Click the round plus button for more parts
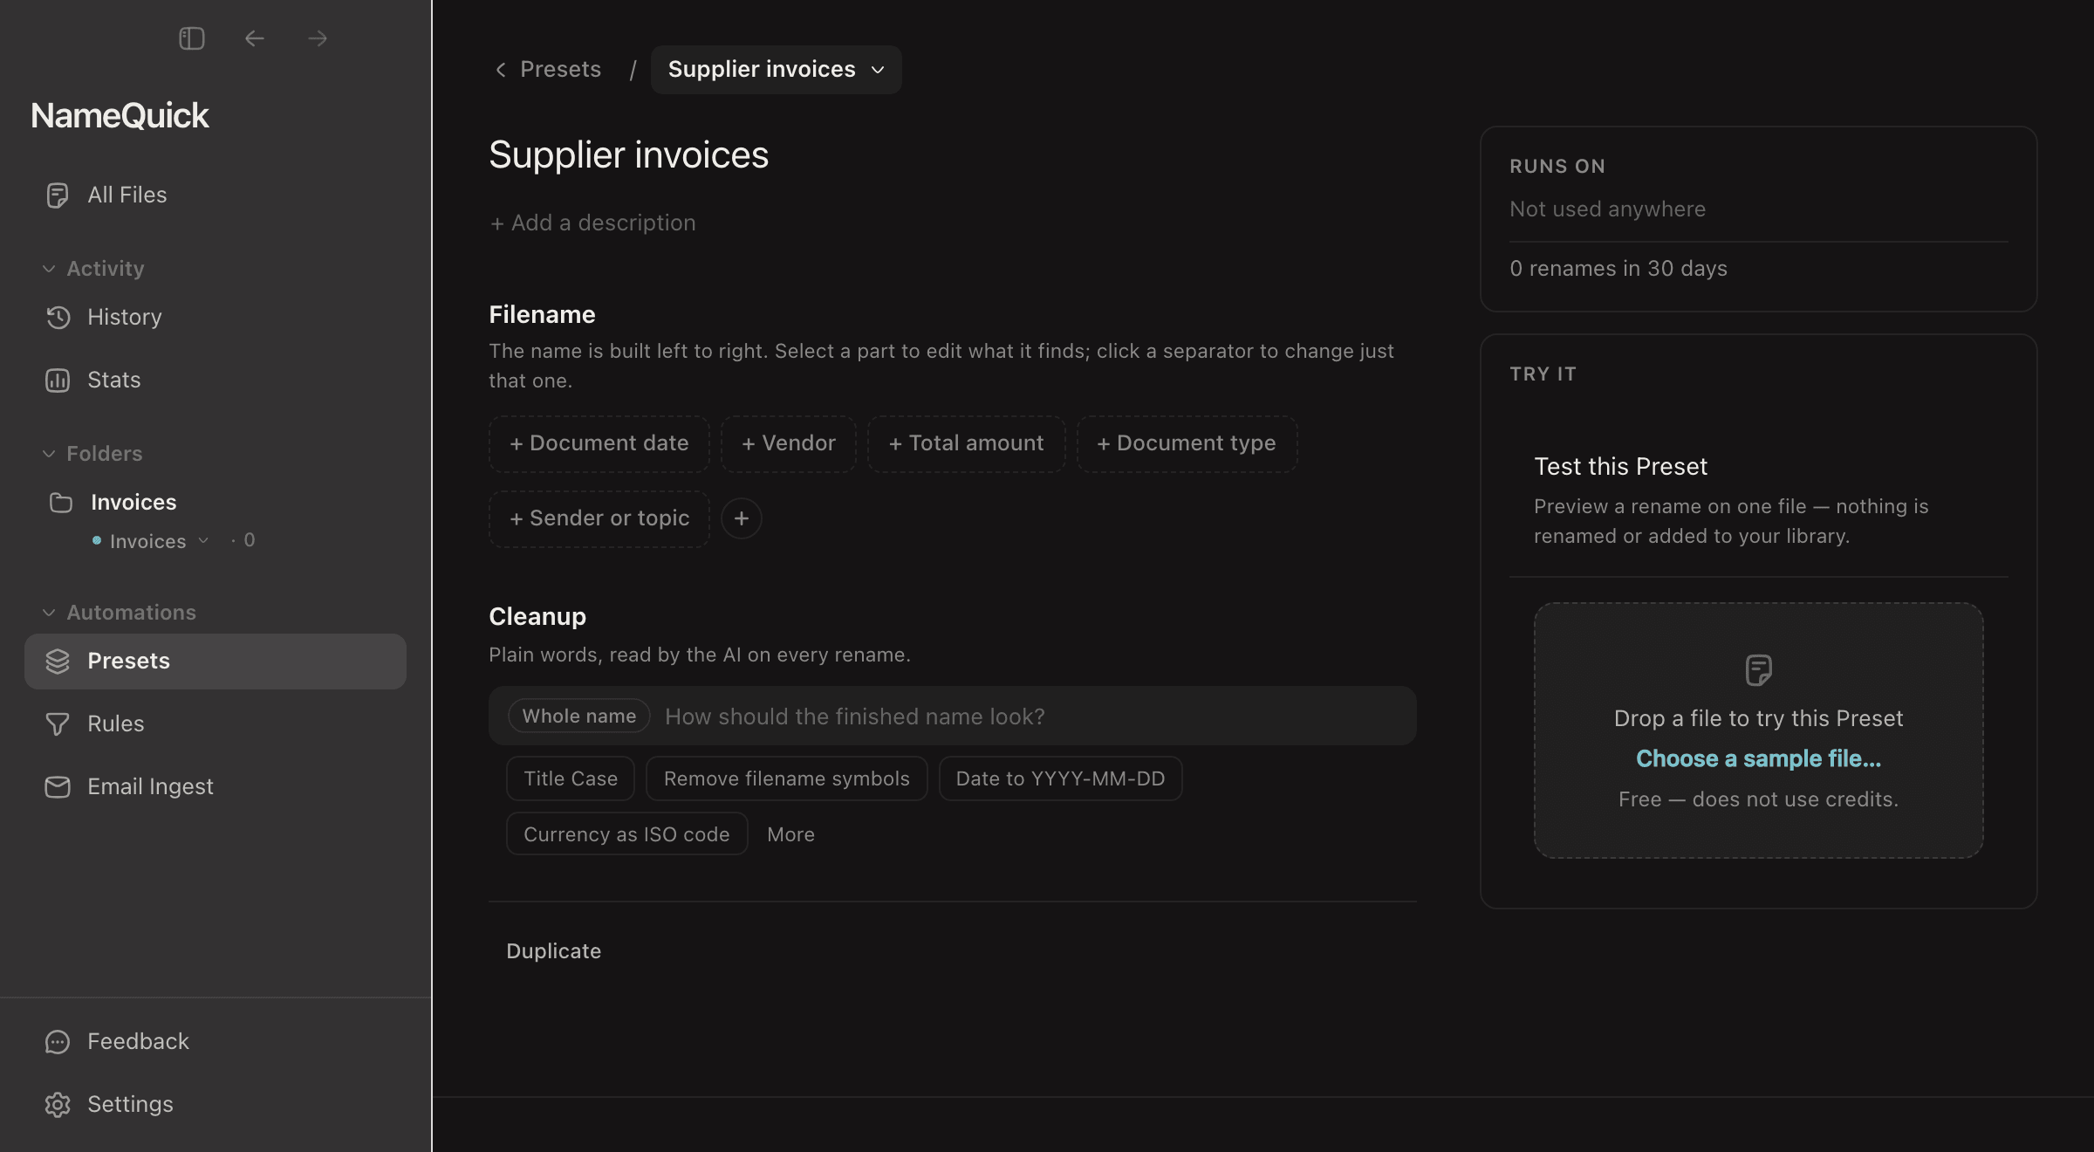Screen dimensions: 2094x1152 click(741, 518)
